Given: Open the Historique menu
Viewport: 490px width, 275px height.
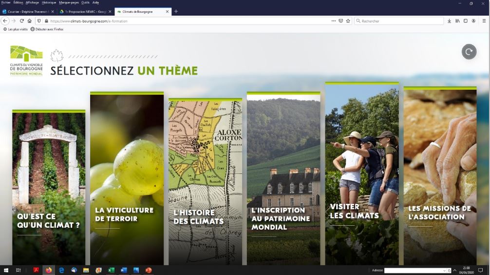Looking at the screenshot, I should (49, 2).
